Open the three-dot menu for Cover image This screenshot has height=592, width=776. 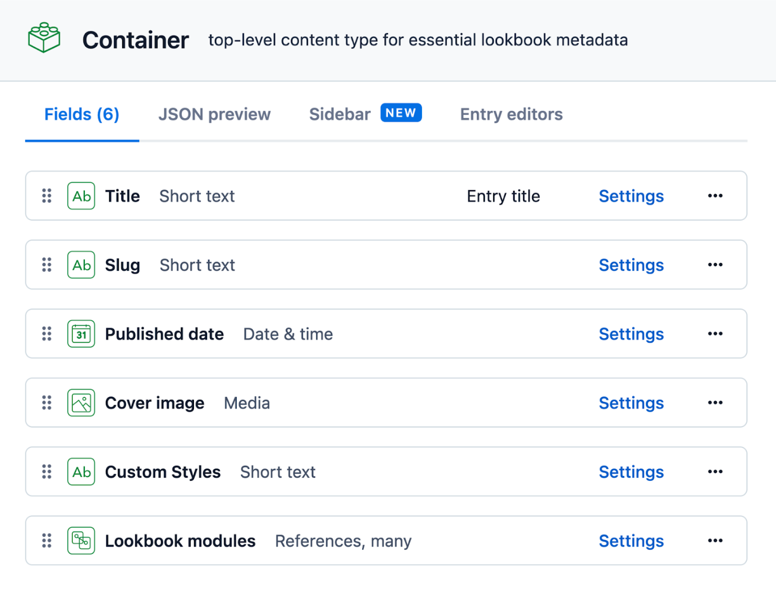[715, 402]
